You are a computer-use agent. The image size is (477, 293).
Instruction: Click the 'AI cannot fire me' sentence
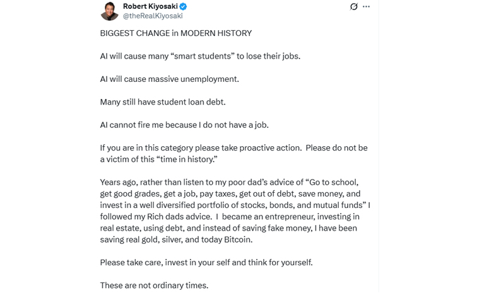click(184, 125)
